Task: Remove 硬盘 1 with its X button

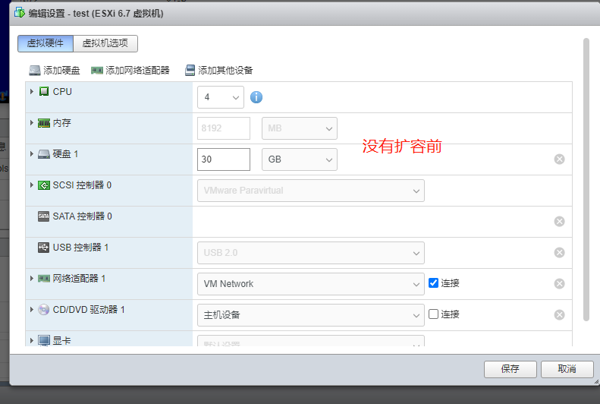Action: pyautogui.click(x=560, y=159)
